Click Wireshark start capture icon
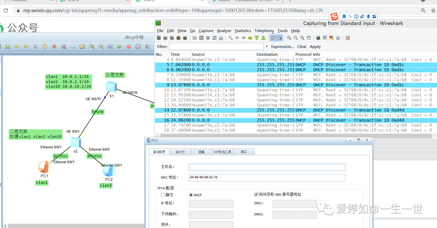 [172, 38]
